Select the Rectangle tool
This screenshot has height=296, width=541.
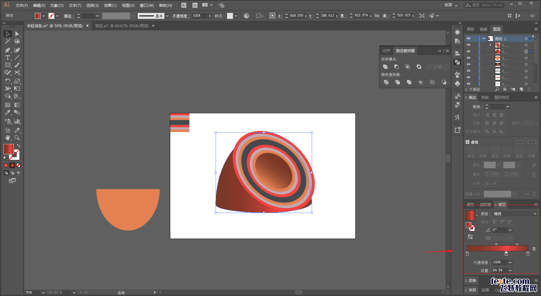[7, 65]
